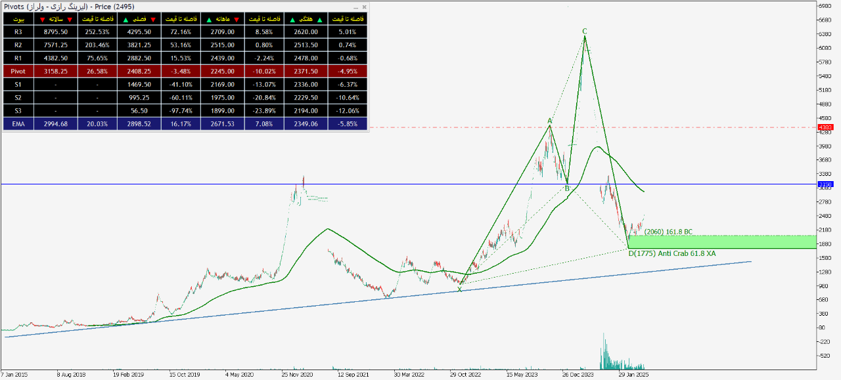Click the green arrow right of هفتگی header
This screenshot has height=380, width=841.
(x=319, y=19)
